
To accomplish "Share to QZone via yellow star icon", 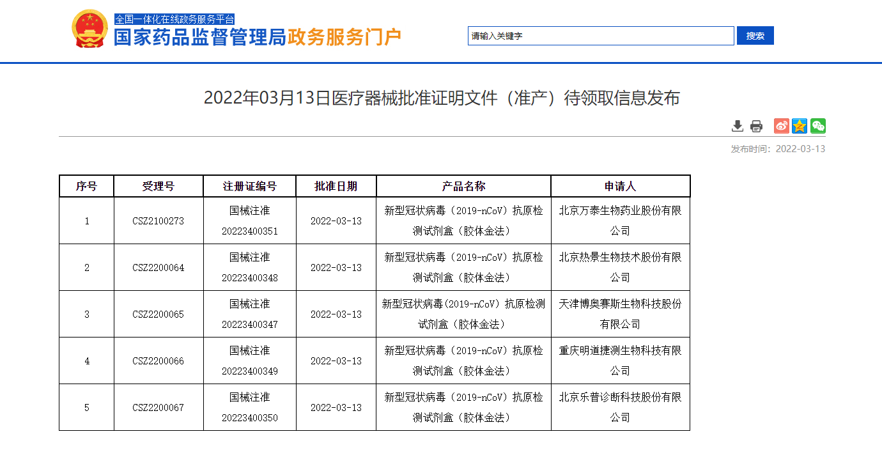I will coord(800,126).
